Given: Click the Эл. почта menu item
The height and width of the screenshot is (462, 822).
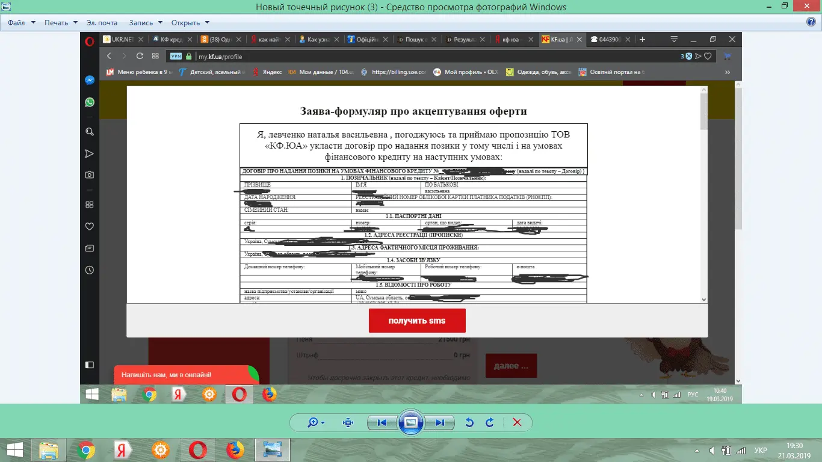Looking at the screenshot, I should tap(102, 23).
